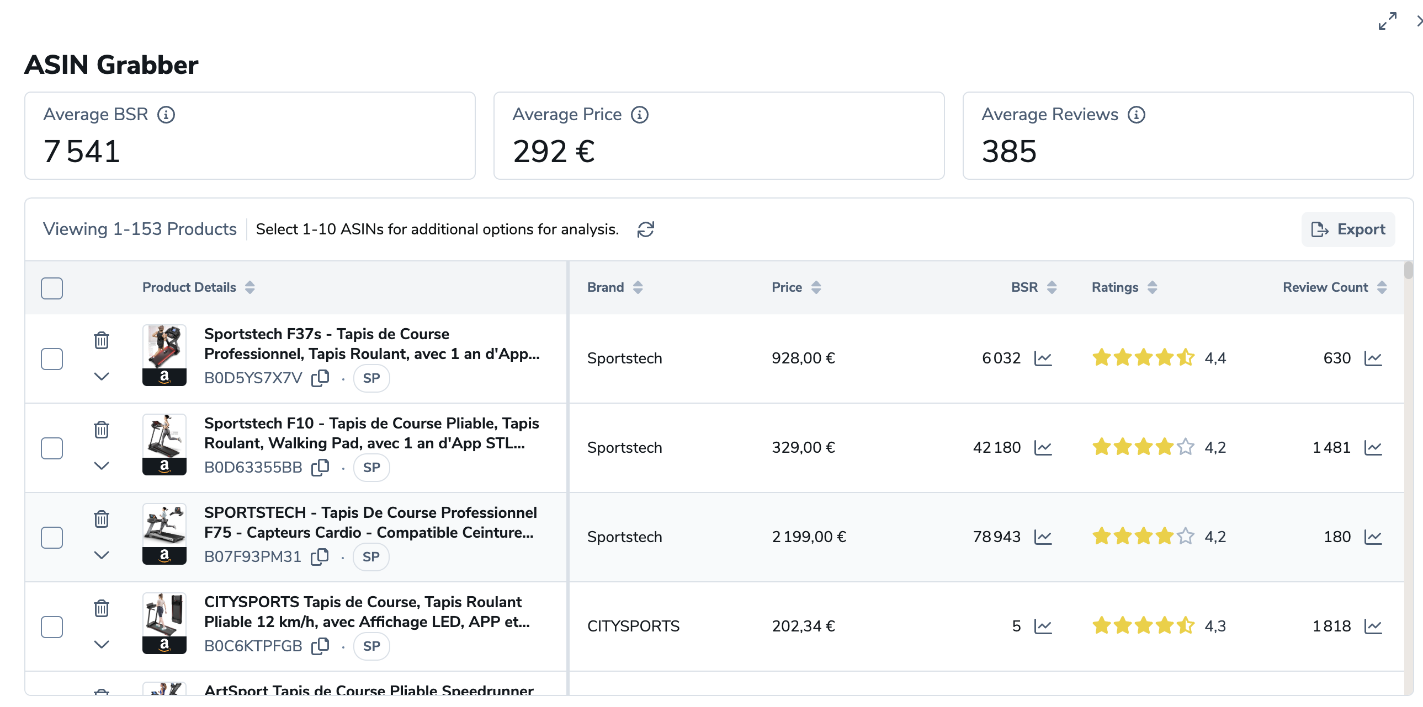The width and height of the screenshot is (1423, 707).
Task: Copy ASIN B0D63355BB
Action: [320, 468]
